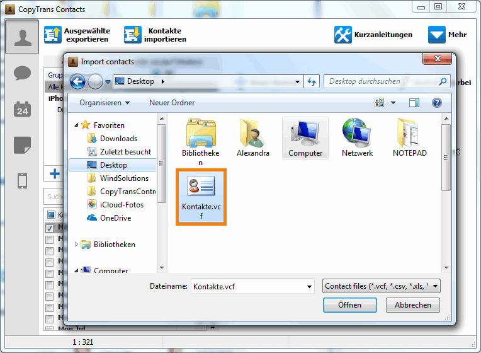Select the Bibliotheken folder icon
This screenshot has height=353, width=481.
point(201,142)
